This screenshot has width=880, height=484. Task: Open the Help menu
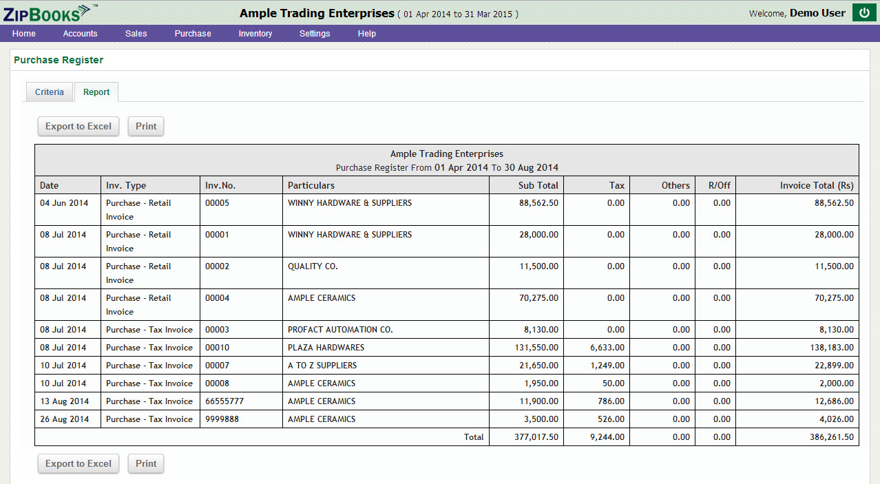coord(367,34)
